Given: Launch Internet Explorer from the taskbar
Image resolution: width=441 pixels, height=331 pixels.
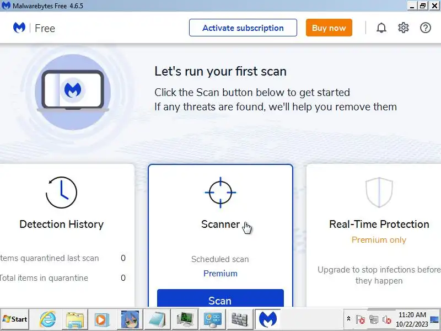Looking at the screenshot, I should point(47,319).
